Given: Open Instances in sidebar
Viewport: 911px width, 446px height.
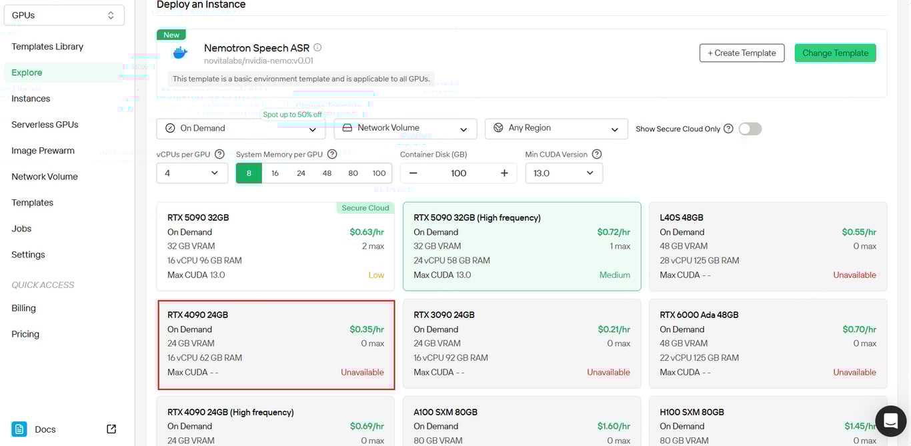Looking at the screenshot, I should click(31, 99).
